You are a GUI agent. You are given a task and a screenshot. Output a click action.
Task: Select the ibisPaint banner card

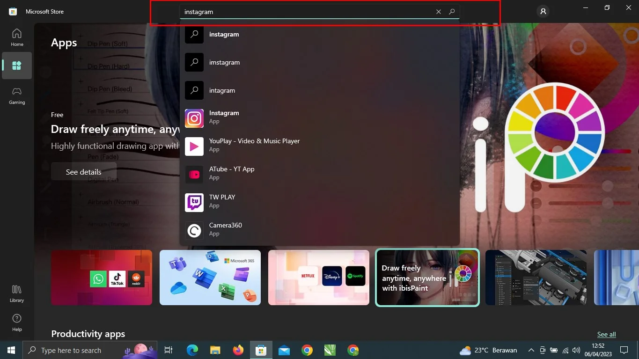click(x=427, y=278)
